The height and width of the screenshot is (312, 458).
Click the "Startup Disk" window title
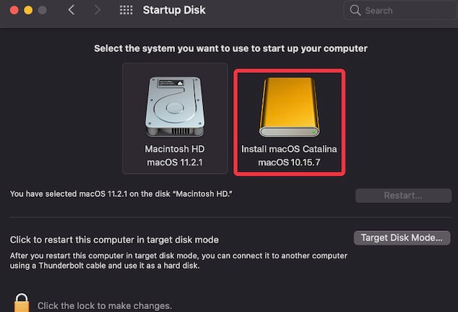click(174, 10)
